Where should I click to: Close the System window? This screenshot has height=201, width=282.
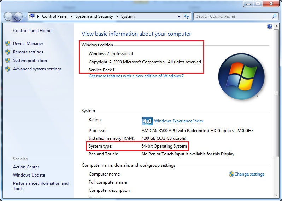(271, 4)
